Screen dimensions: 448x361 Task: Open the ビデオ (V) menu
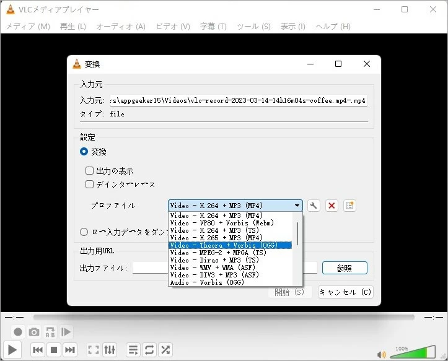tap(173, 27)
